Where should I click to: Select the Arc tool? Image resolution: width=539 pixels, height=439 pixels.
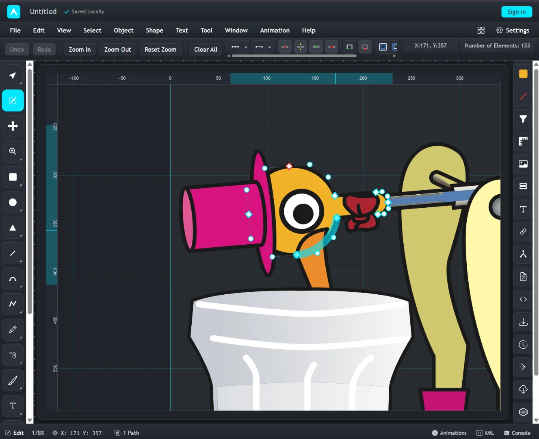click(x=13, y=279)
